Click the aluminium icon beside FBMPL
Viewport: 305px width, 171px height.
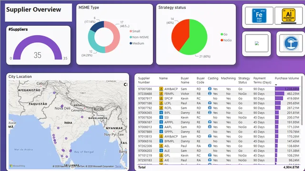coord(161,94)
